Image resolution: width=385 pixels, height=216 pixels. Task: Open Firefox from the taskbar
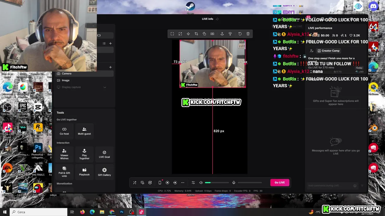pyautogui.click(x=82, y=212)
